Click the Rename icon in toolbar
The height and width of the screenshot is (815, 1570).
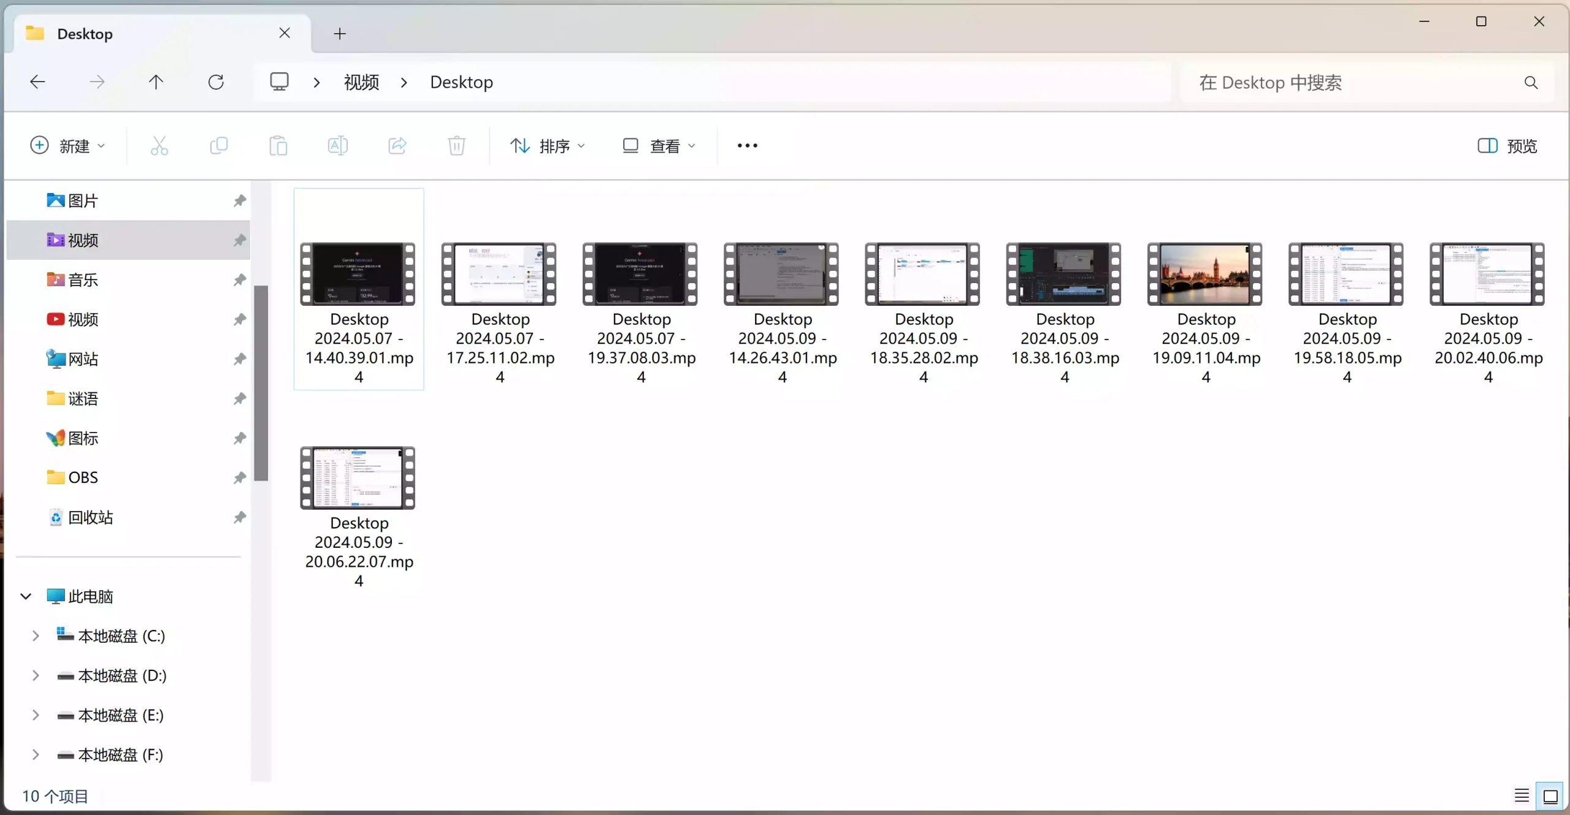pyautogui.click(x=337, y=146)
